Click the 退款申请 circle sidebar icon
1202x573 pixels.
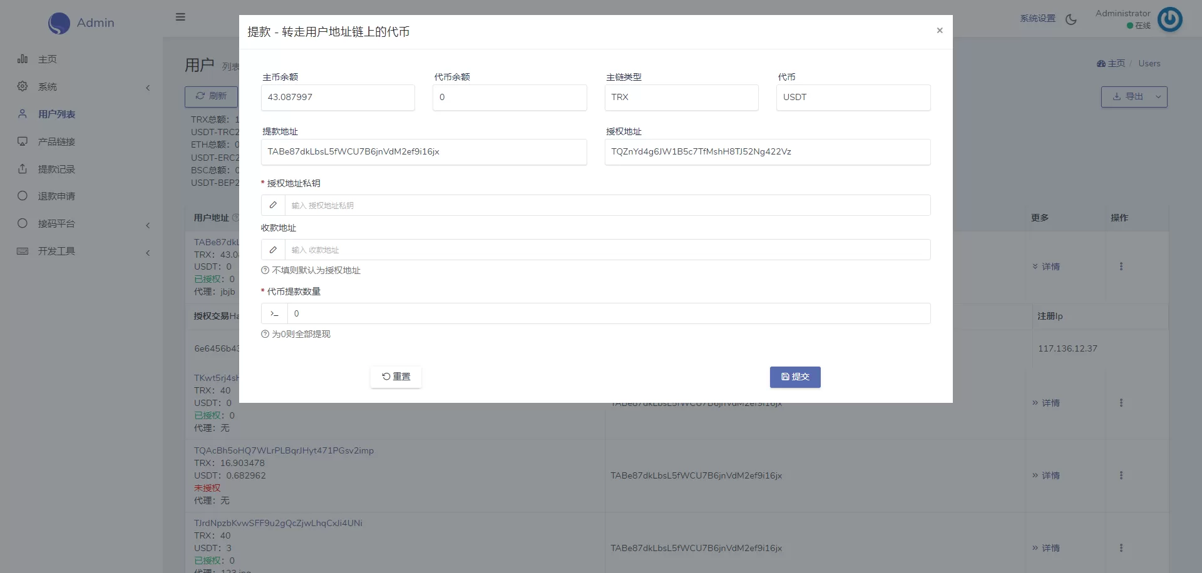[23, 196]
